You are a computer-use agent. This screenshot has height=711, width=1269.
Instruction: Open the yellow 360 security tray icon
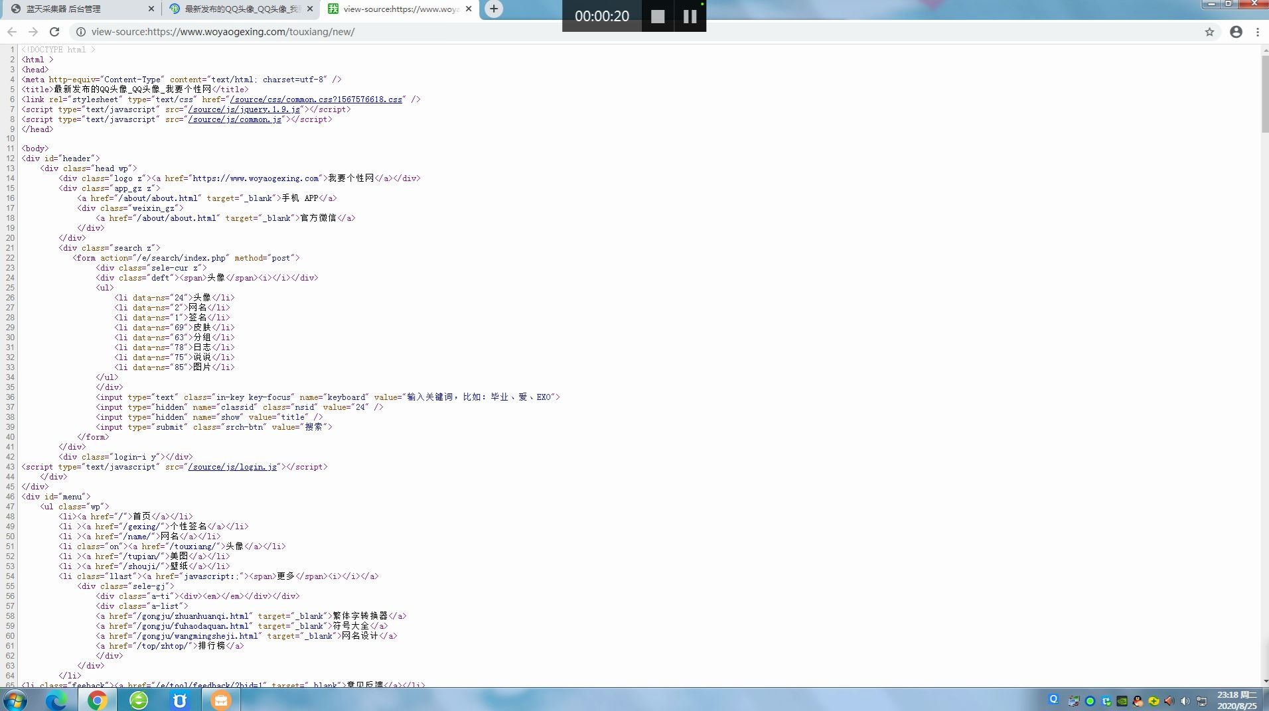click(x=1154, y=701)
